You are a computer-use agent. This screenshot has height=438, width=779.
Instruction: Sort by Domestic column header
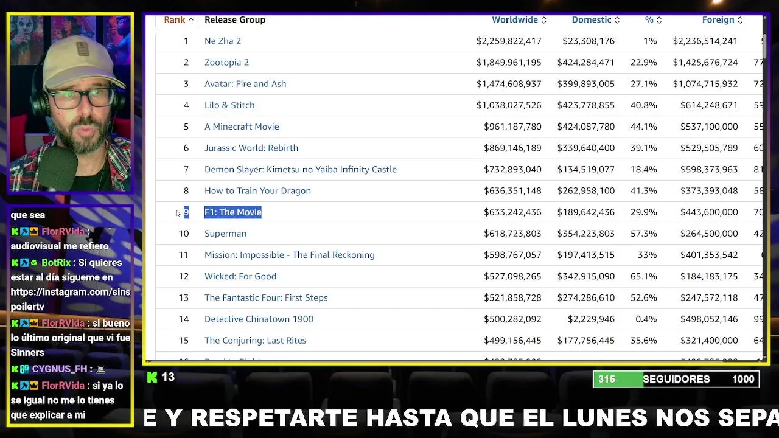pos(596,19)
